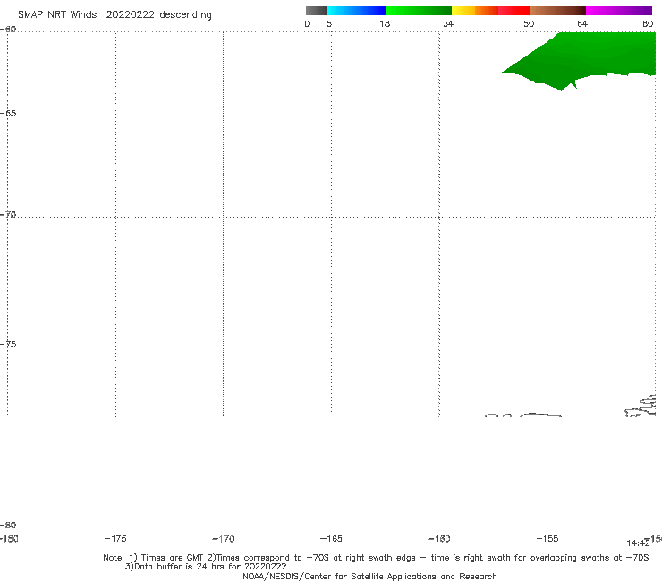
Task: Click the color bar label '18'
Action: coord(385,23)
